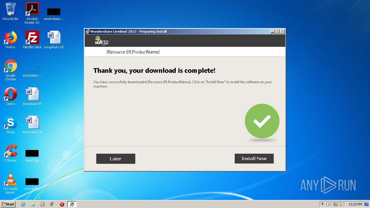Click the installer taskbar button
Image resolution: width=370 pixels, height=208 pixels.
[x=72, y=204]
